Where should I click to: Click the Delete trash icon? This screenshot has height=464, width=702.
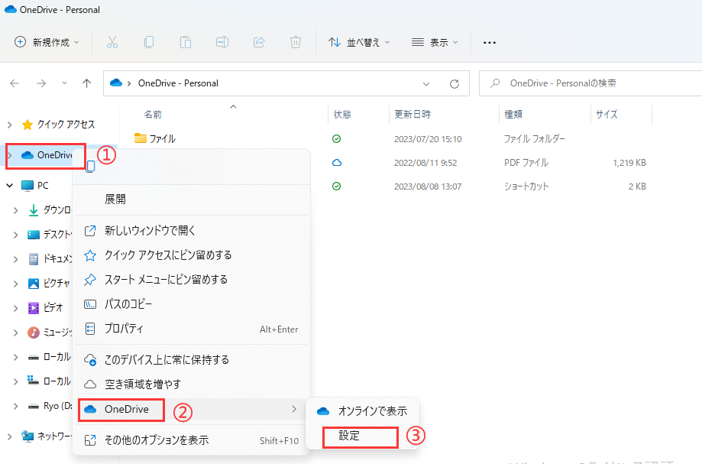click(296, 42)
